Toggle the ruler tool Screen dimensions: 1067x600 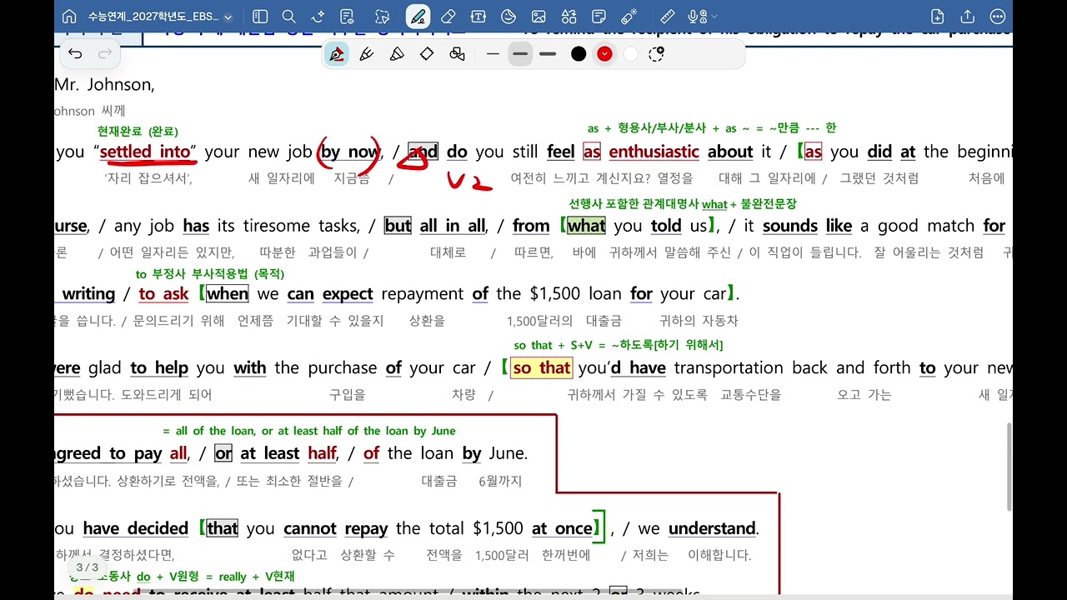click(x=668, y=17)
